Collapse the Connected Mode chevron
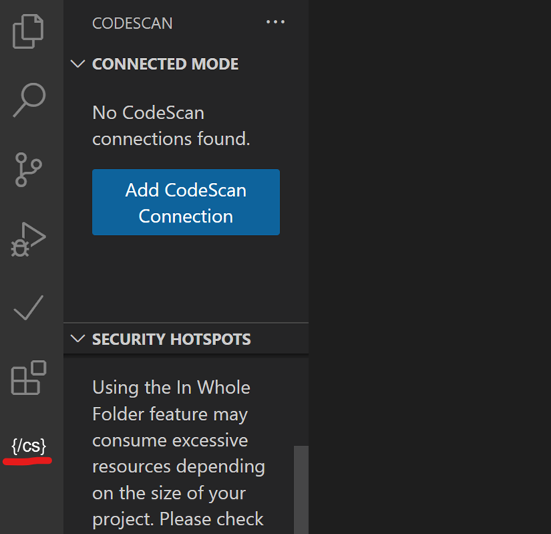Image resolution: width=551 pixels, height=534 pixels. [x=78, y=64]
